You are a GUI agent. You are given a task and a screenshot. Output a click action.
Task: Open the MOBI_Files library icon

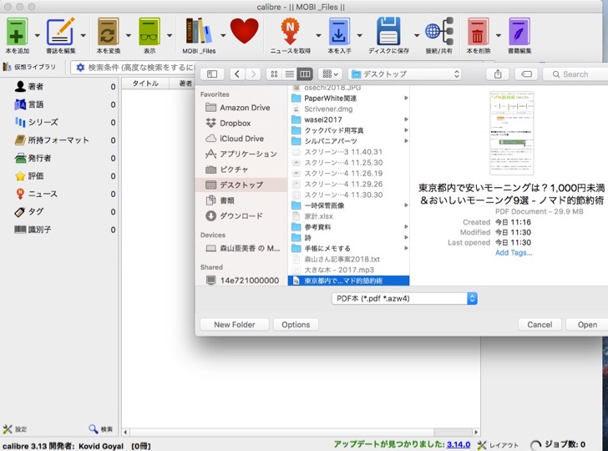[x=199, y=31]
